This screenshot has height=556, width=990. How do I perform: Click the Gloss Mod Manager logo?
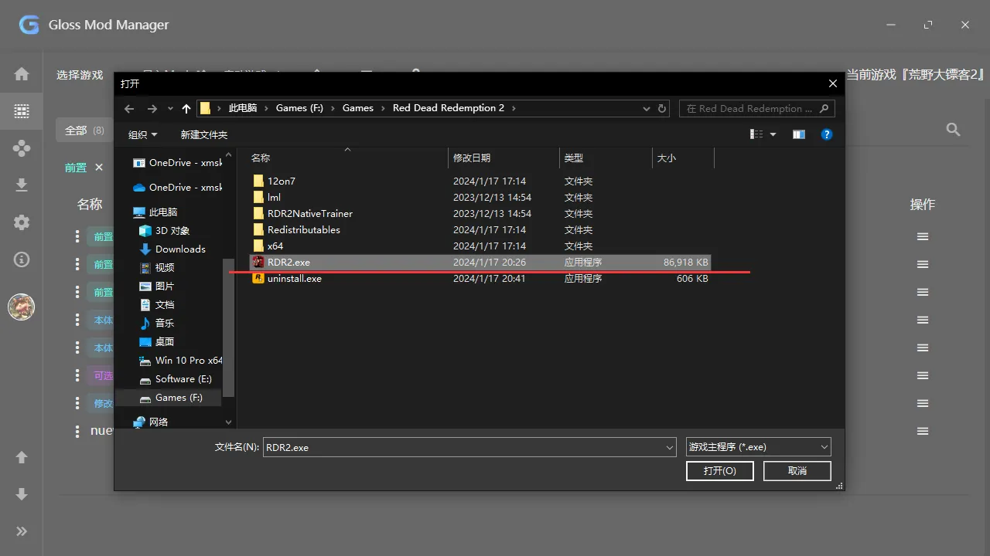(29, 25)
